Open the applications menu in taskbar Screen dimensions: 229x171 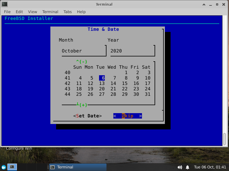pyautogui.click(x=4, y=167)
